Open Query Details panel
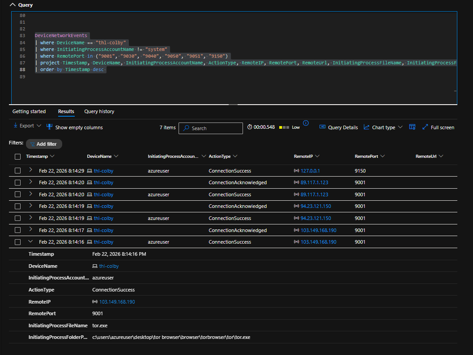 tap(338, 127)
